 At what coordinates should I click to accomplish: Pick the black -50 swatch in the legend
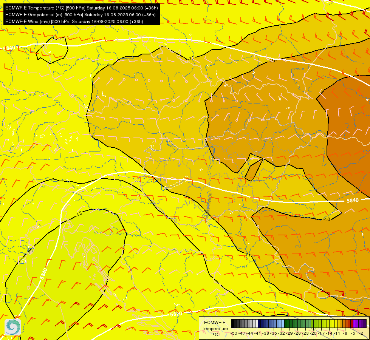coord(233,323)
